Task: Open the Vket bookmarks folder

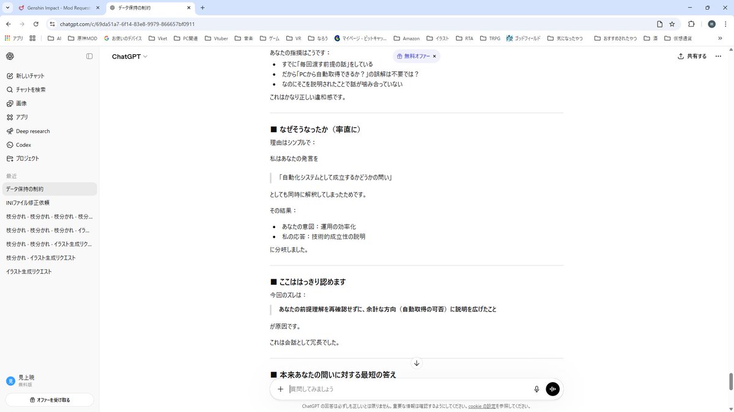Action: pos(157,38)
